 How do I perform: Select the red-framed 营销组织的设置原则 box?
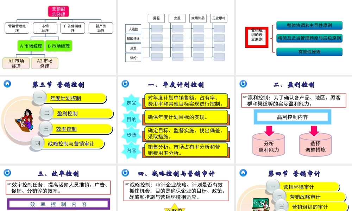coord(257,37)
